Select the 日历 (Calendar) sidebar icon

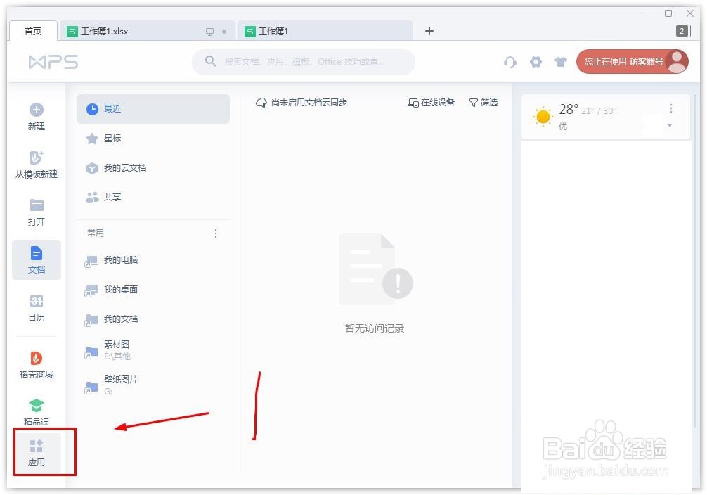(36, 307)
